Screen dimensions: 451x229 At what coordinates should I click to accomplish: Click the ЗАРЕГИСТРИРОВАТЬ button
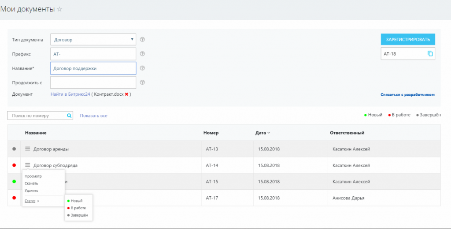[408, 39]
